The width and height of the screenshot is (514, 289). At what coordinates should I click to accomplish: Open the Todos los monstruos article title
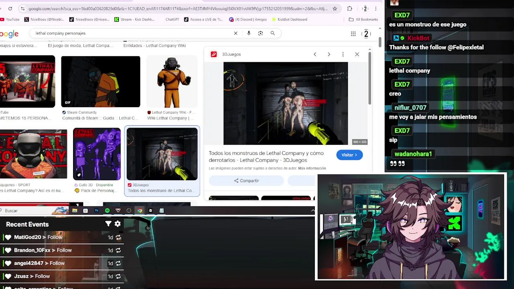pyautogui.click(x=266, y=157)
